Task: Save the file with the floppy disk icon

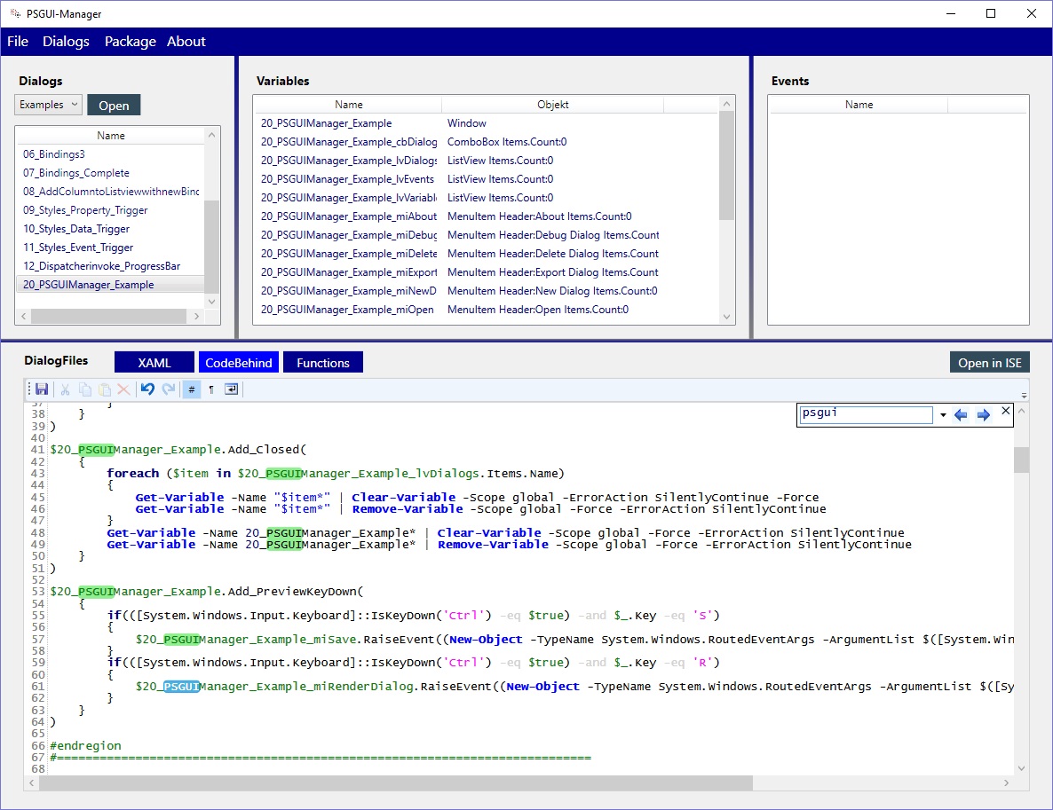Action: point(42,389)
